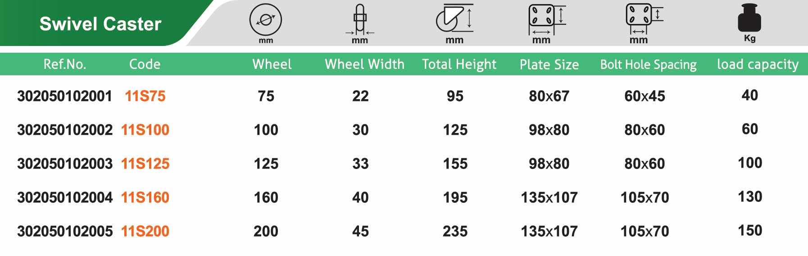Click the total height caster icon
This screenshot has width=808, height=256.
pos(454,19)
